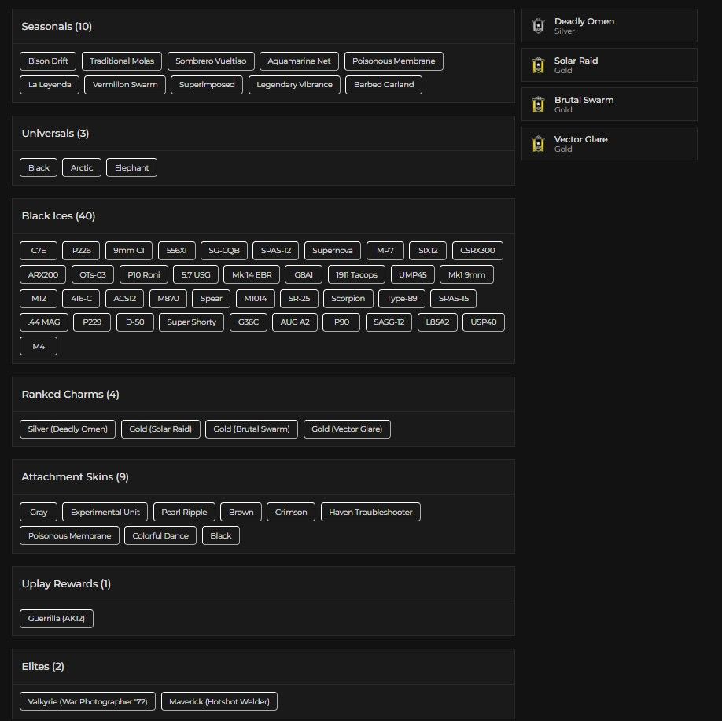Select the Legendary Vibrance seasonal skin
This screenshot has height=721, width=722.
pyautogui.click(x=294, y=85)
